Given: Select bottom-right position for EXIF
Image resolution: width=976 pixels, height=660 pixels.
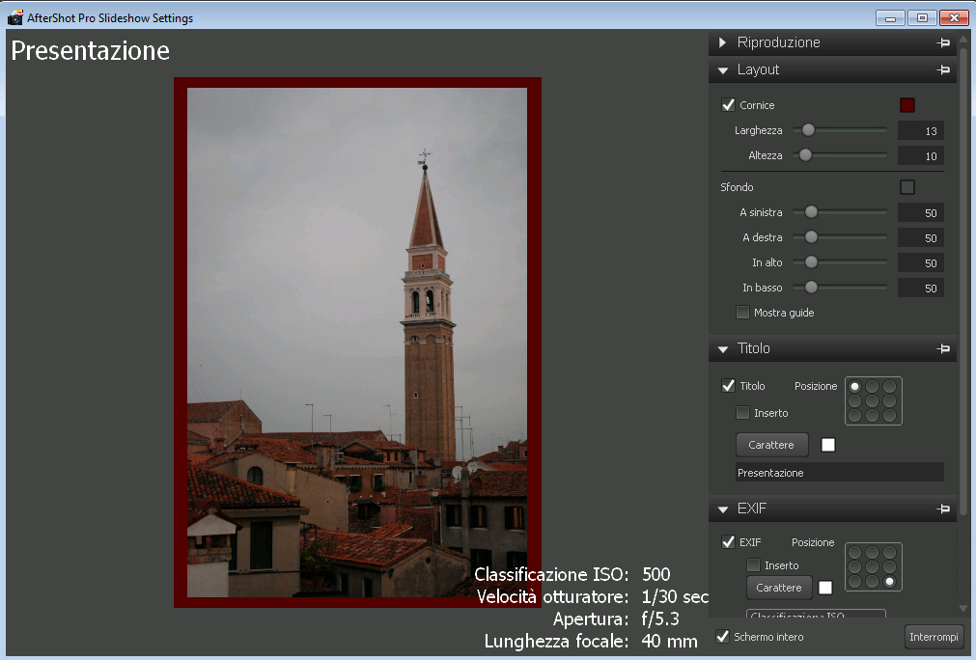Looking at the screenshot, I should point(889,582).
